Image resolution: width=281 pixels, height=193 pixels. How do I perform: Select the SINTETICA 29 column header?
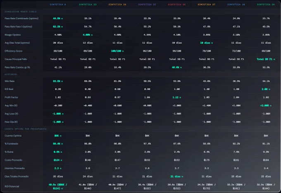(x=266, y=5)
